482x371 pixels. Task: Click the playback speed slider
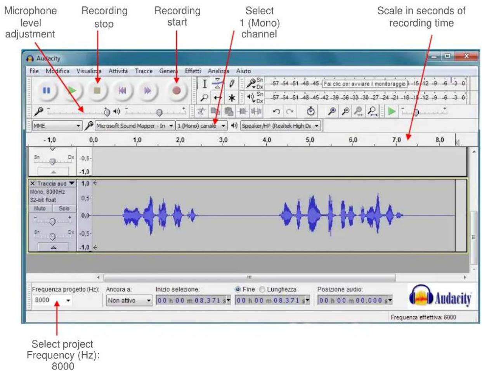point(424,112)
